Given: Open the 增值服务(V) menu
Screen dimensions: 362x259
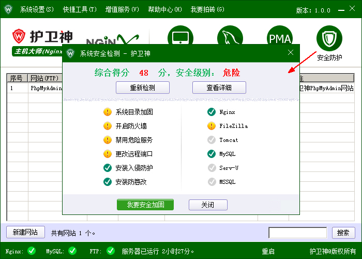Looking at the screenshot, I should coord(122,9).
